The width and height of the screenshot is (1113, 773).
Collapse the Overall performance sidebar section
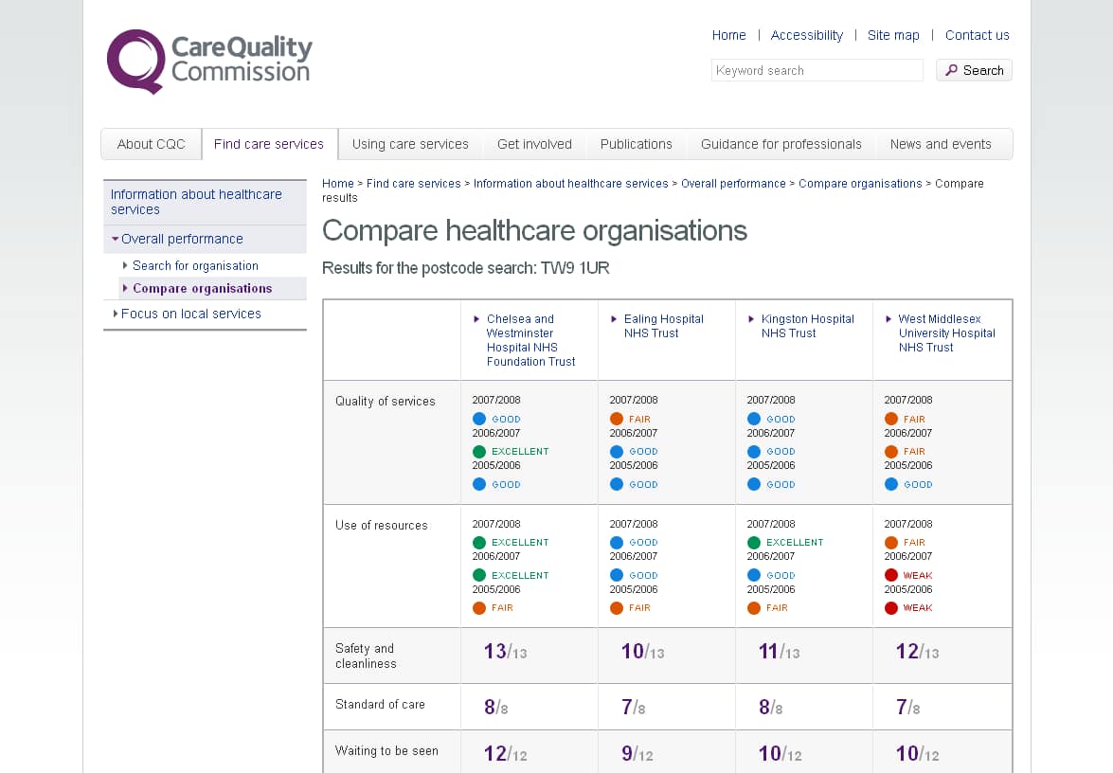182,239
